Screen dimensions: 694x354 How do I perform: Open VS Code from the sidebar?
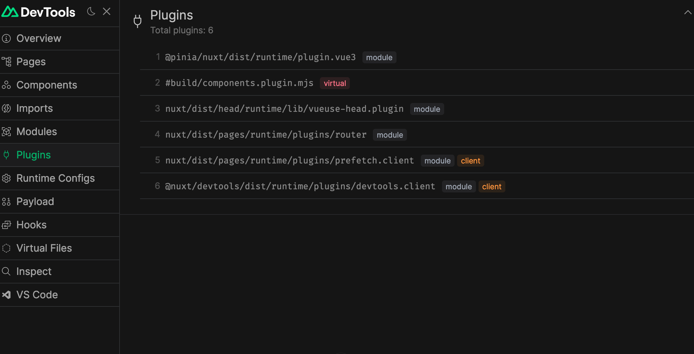point(37,295)
